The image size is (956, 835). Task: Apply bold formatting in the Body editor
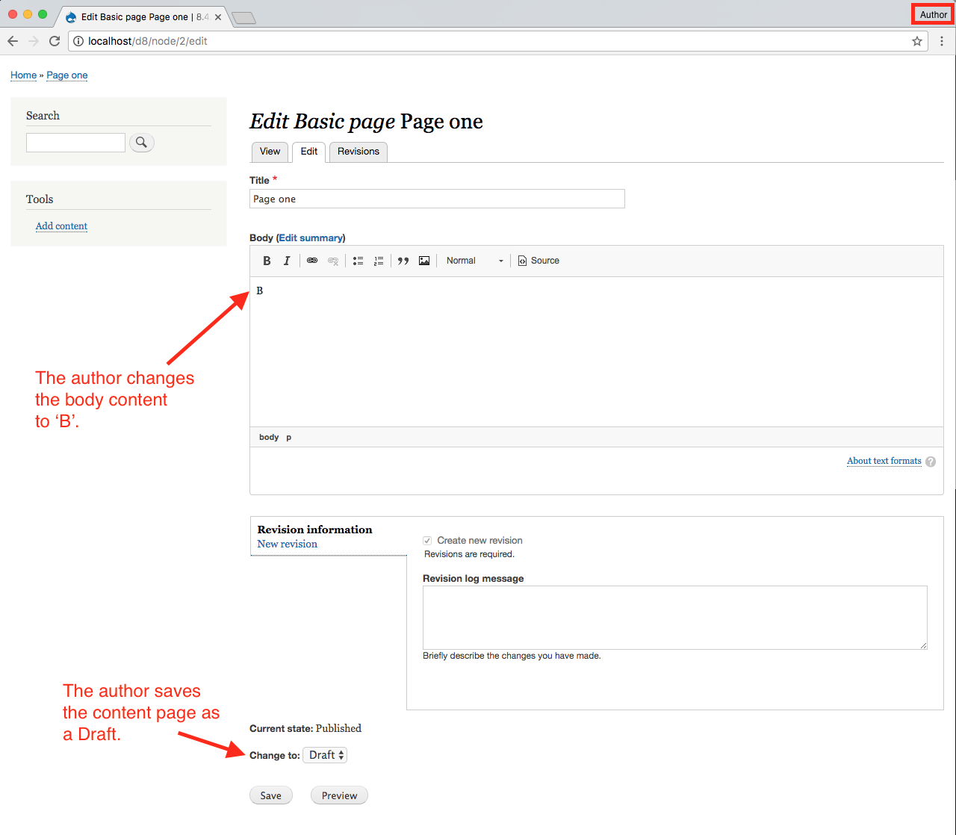(x=267, y=260)
